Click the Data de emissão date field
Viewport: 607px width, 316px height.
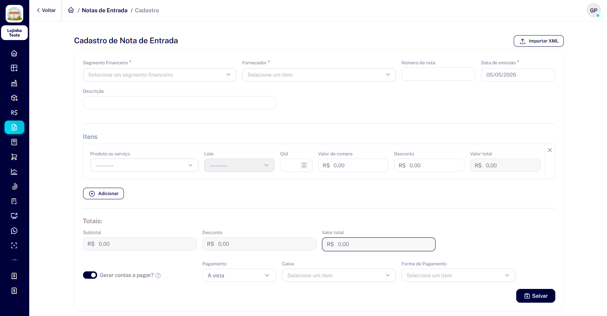tap(518, 75)
